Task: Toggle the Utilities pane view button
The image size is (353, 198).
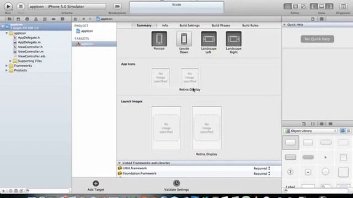Action: [329, 6]
